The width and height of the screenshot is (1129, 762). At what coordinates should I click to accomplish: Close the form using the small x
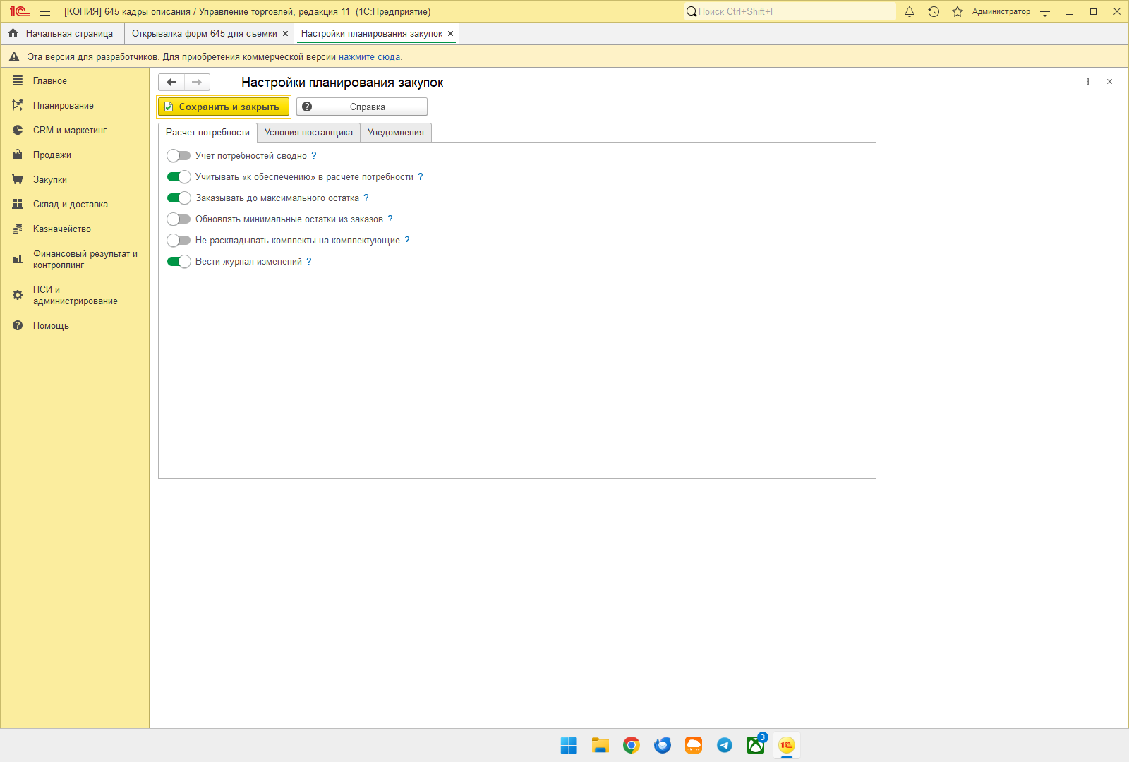pyautogui.click(x=1109, y=82)
